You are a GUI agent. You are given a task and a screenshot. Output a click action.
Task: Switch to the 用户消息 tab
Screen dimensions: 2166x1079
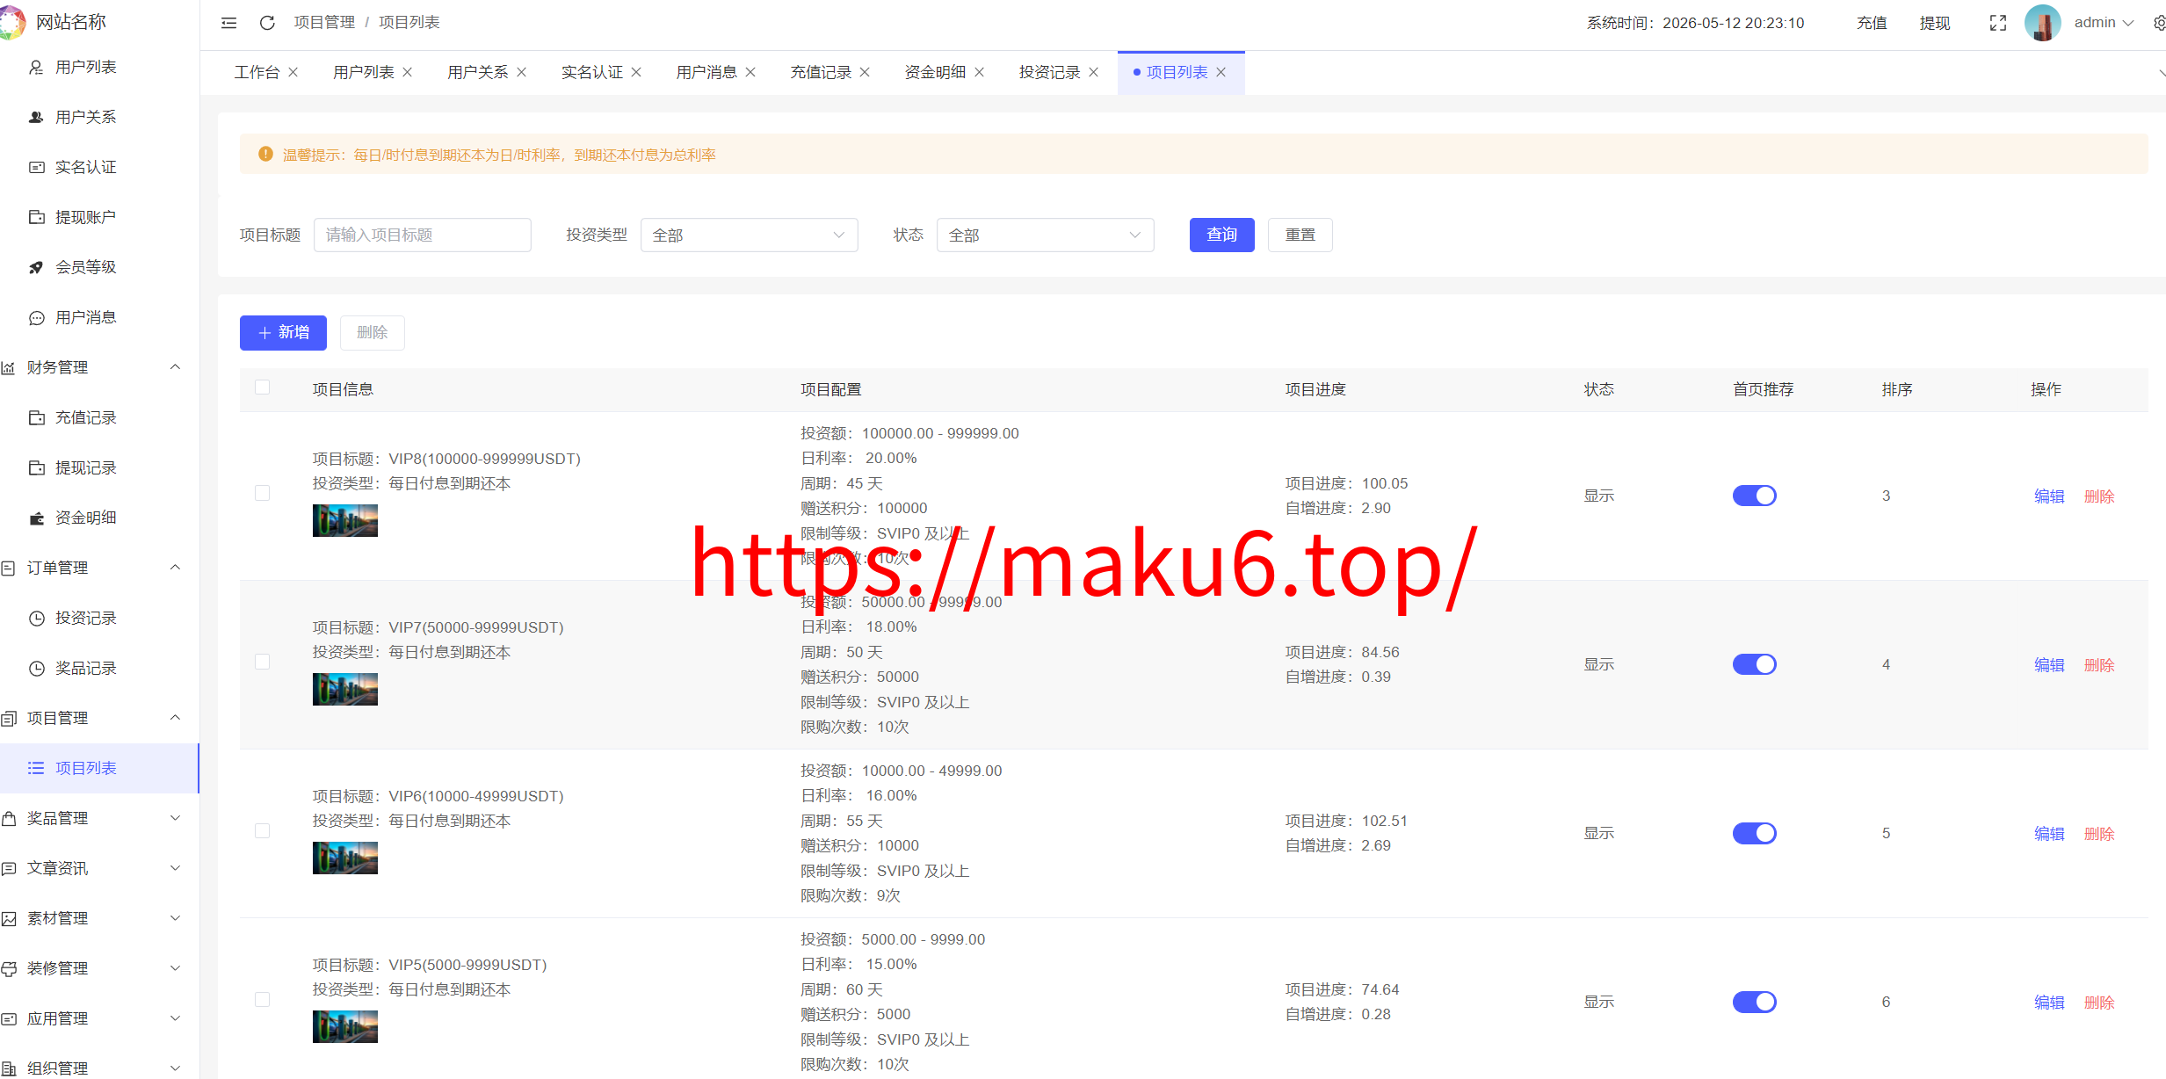(706, 72)
